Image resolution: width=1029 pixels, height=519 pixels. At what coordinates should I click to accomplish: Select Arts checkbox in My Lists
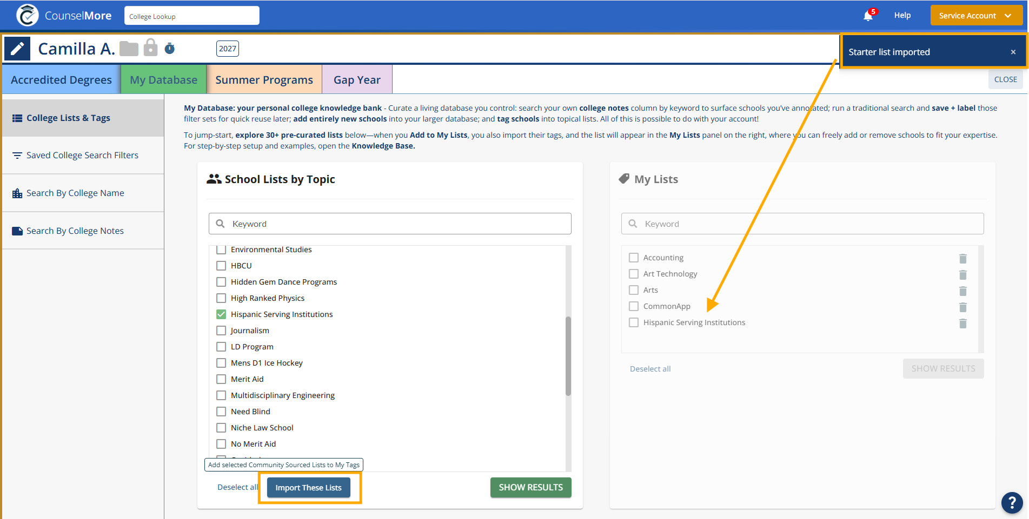click(634, 290)
